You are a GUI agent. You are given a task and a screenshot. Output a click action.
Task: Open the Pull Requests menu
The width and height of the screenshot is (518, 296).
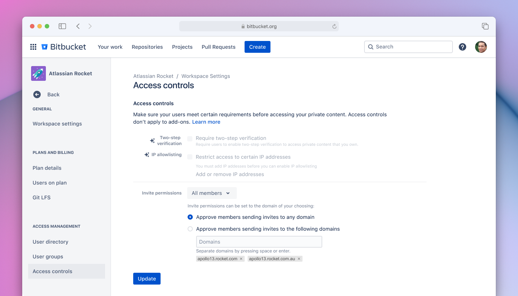tap(218, 47)
